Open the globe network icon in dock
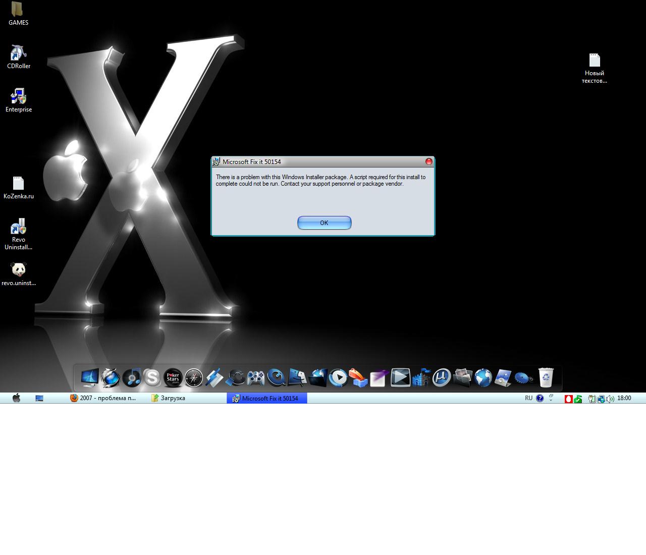The width and height of the screenshot is (646, 555). (483, 377)
